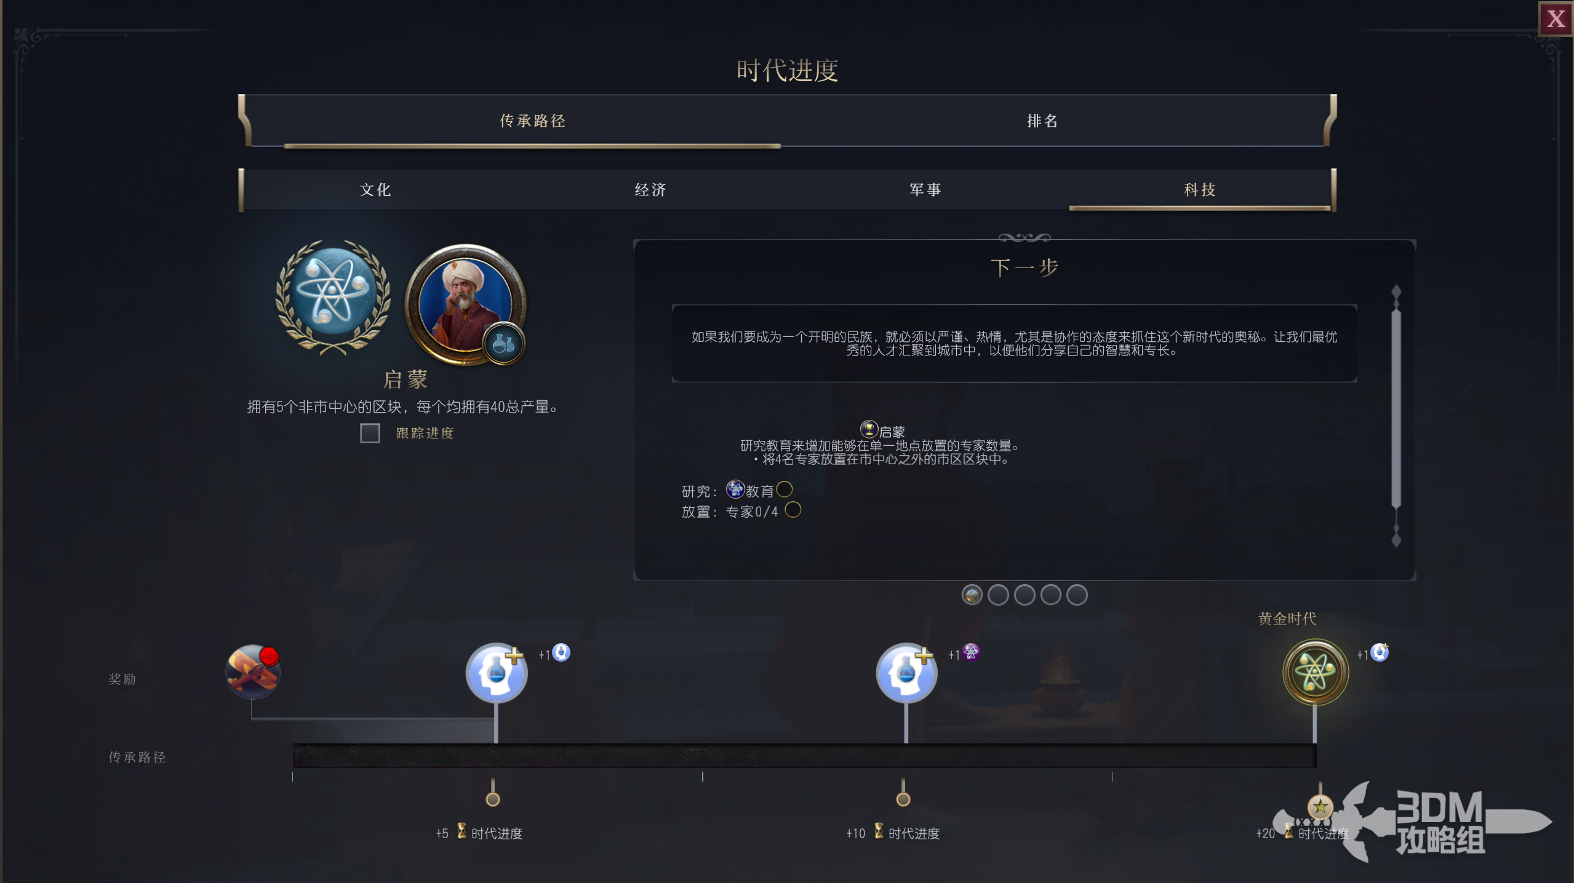The height and width of the screenshot is (883, 1574).
Task: Open the 经济 legacy path tab
Action: pyautogui.click(x=650, y=190)
